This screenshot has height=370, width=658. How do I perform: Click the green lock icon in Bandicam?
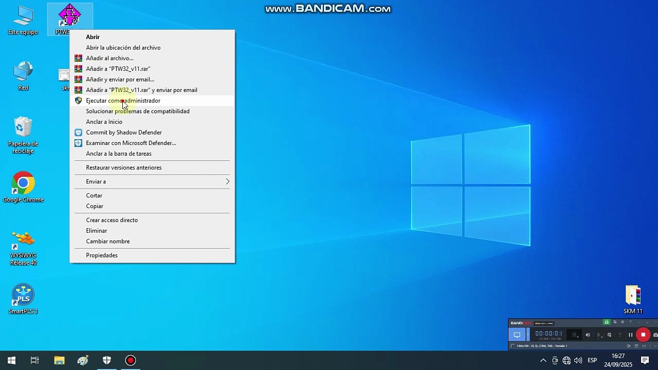[x=607, y=322]
